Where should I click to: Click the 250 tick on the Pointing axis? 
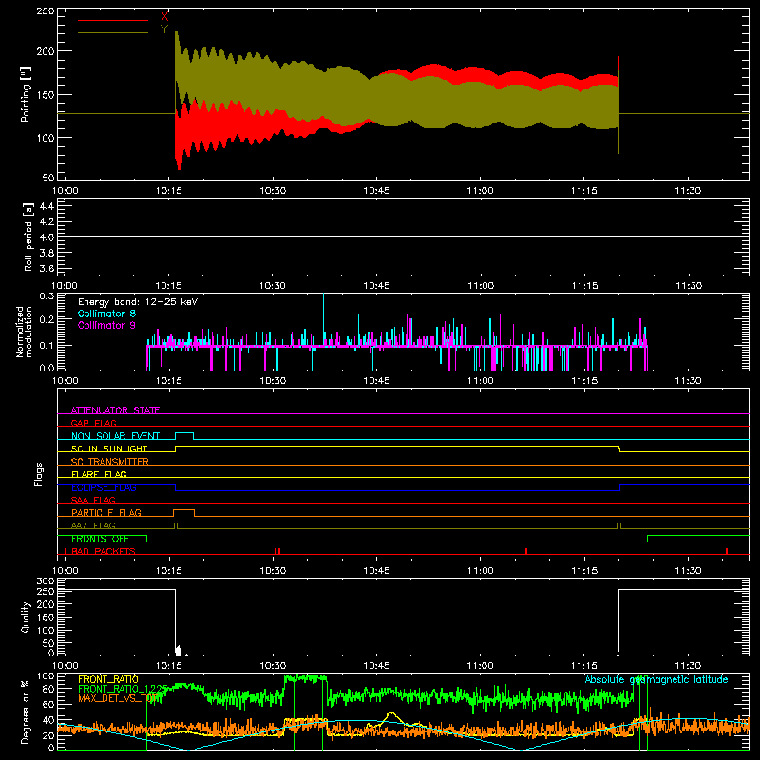[46, 10]
